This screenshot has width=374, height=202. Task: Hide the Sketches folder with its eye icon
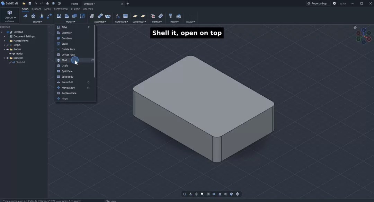coord(7,58)
